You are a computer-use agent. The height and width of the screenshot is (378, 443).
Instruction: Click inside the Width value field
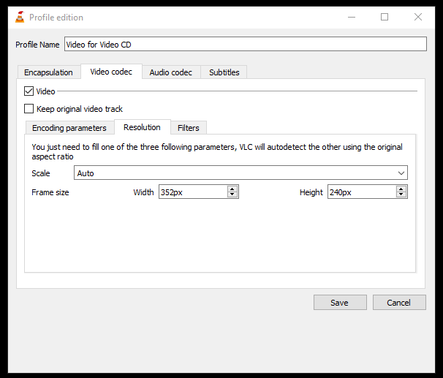point(193,192)
